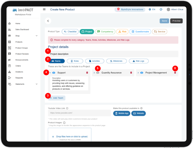The image size is (193, 148).
Task: Collapse the Support team chevron
Action: 50,73
